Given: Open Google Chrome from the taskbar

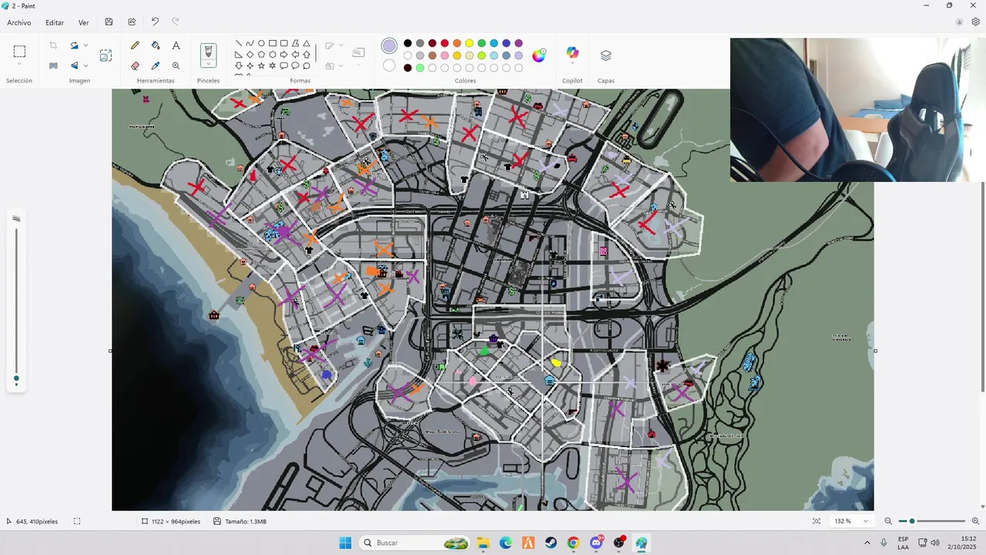Looking at the screenshot, I should coord(573,543).
